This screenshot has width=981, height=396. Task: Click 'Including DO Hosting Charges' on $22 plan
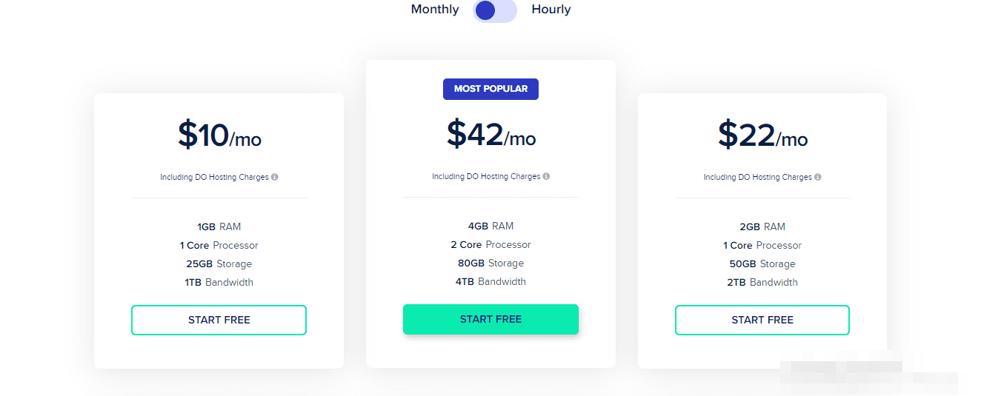[x=758, y=178]
